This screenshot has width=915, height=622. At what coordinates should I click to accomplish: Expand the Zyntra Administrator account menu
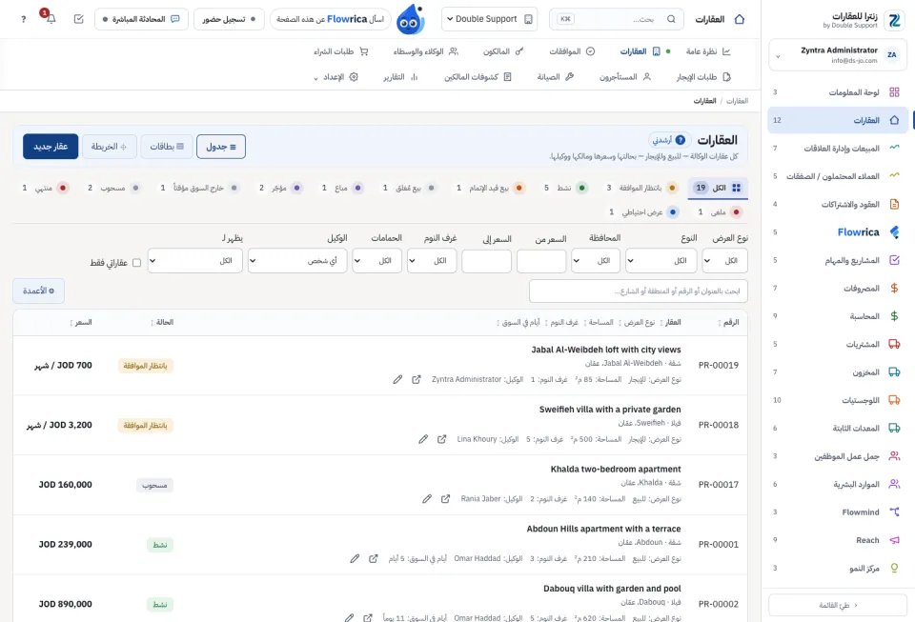coord(838,55)
